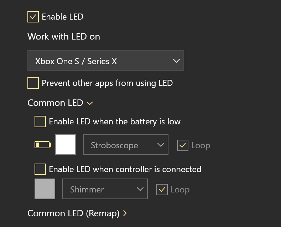Uncheck the Enable LED checkbox
281x227 pixels.
(33, 17)
